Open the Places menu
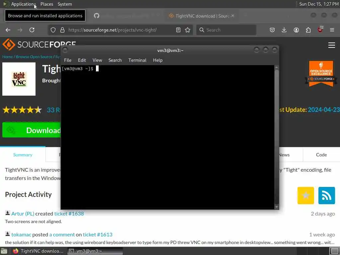The image size is (340, 255). (x=46, y=4)
